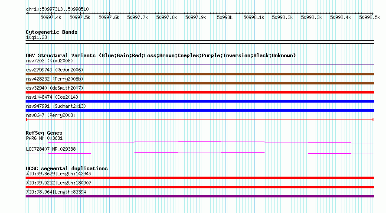This screenshot has height=213, width=386.
Task: Select the %ID:99.5252|Length:180907 duplication label
Action: coord(59,183)
